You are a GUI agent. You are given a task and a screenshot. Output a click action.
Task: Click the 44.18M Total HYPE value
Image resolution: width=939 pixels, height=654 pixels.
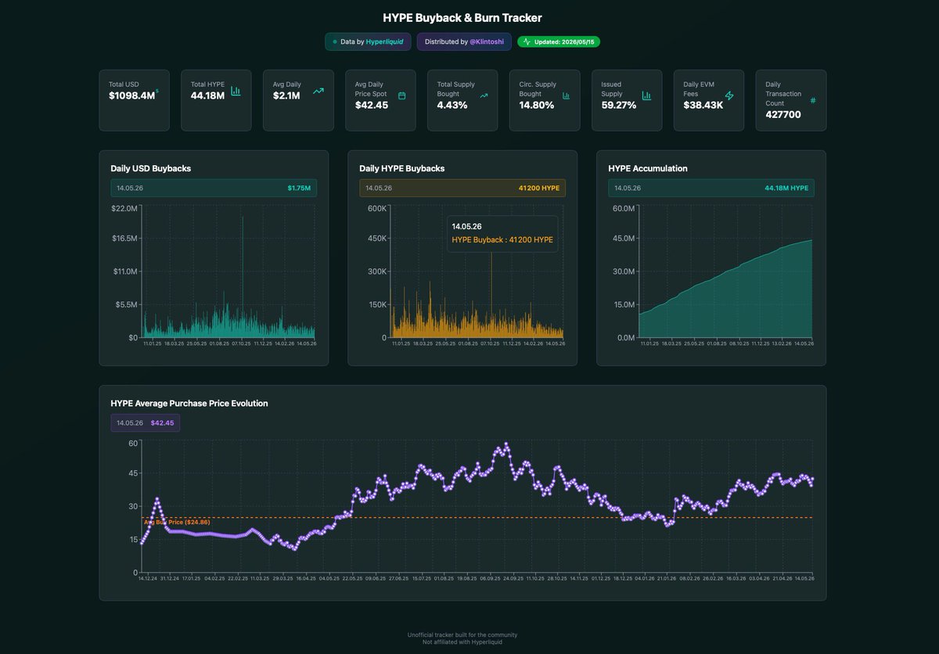(207, 95)
